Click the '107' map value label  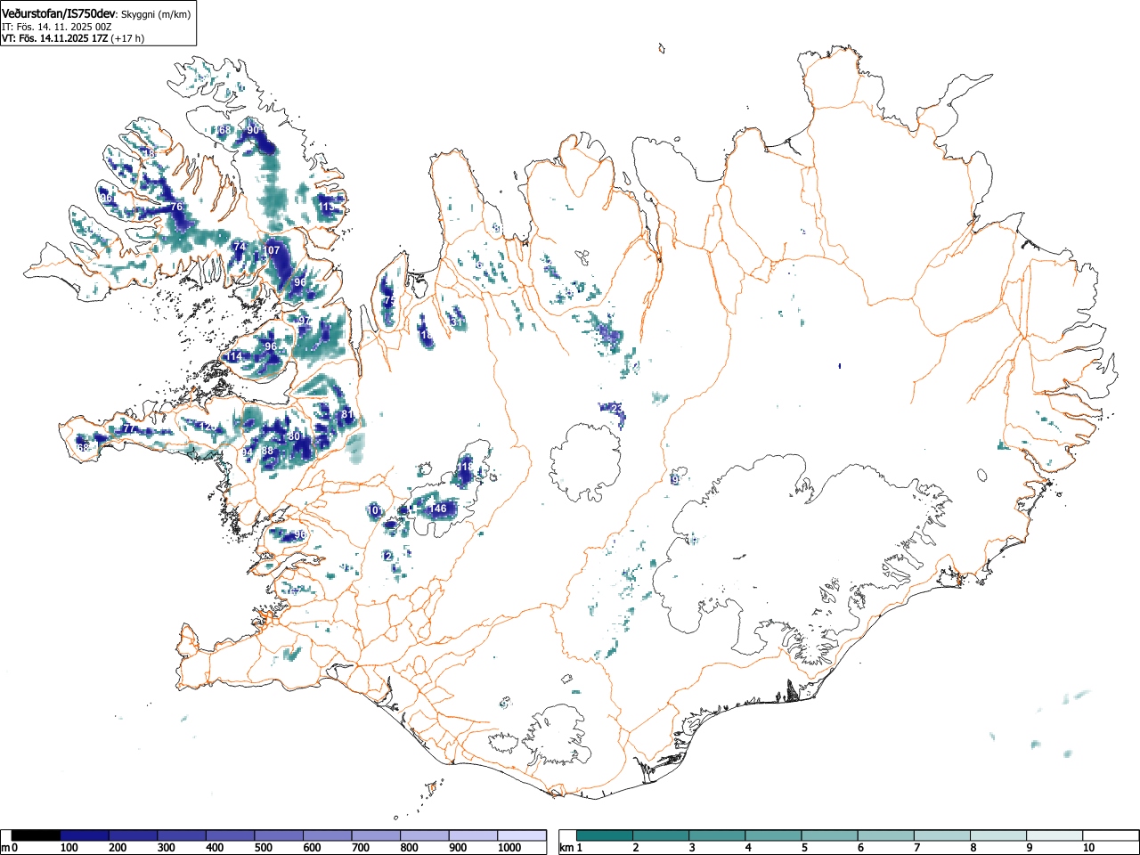[272, 250]
